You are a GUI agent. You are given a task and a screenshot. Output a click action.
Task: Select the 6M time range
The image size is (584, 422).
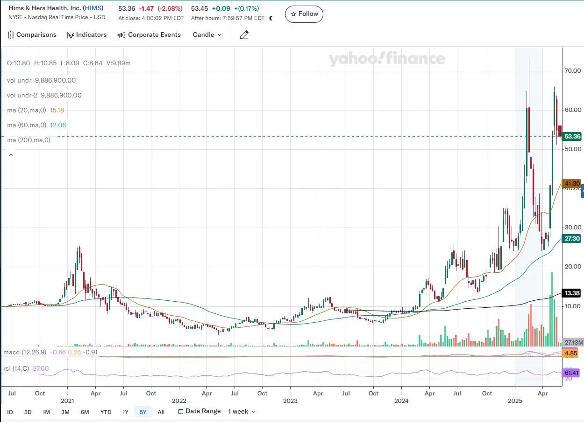[85, 412]
